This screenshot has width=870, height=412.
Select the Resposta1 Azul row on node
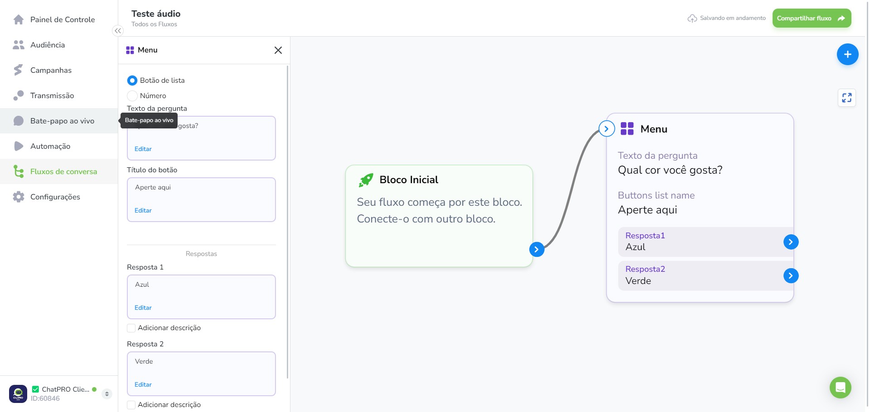[706, 242]
